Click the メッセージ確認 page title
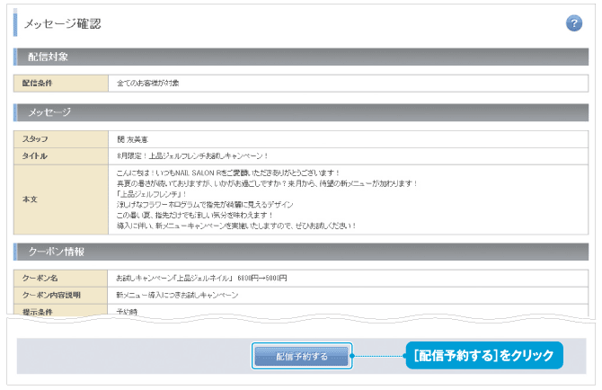The image size is (602, 390). coord(62,23)
